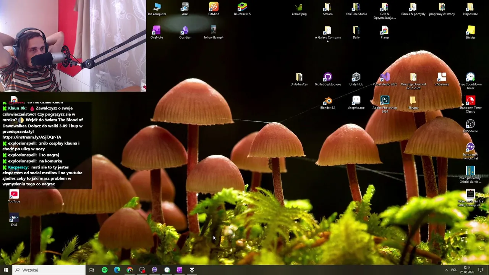Open the Obsidian desktop shortcut
The image size is (489, 275).
click(185, 32)
